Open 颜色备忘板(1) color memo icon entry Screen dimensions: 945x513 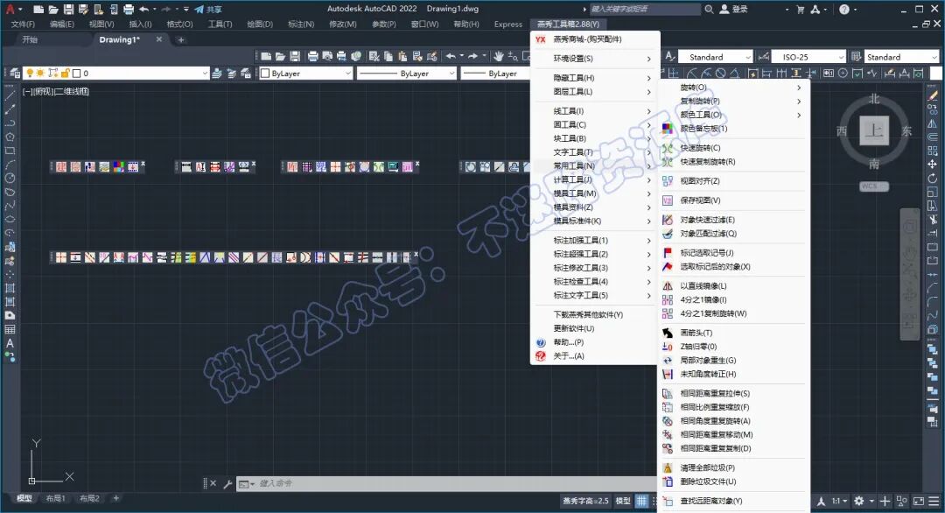(733, 129)
